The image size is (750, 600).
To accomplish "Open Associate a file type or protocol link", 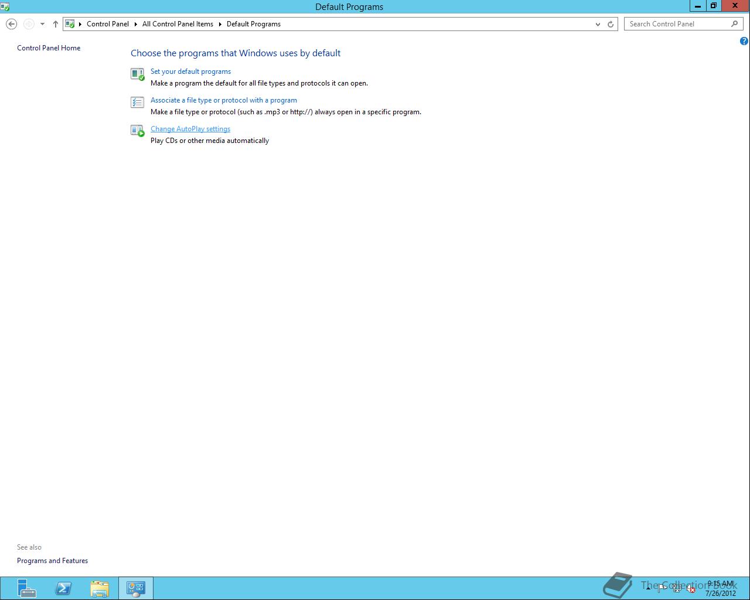I will pyautogui.click(x=224, y=100).
